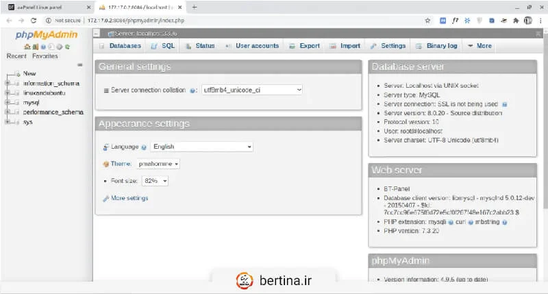This screenshot has height=294, width=548.
Task: Expand the performance_schema database node
Action: coord(8,112)
